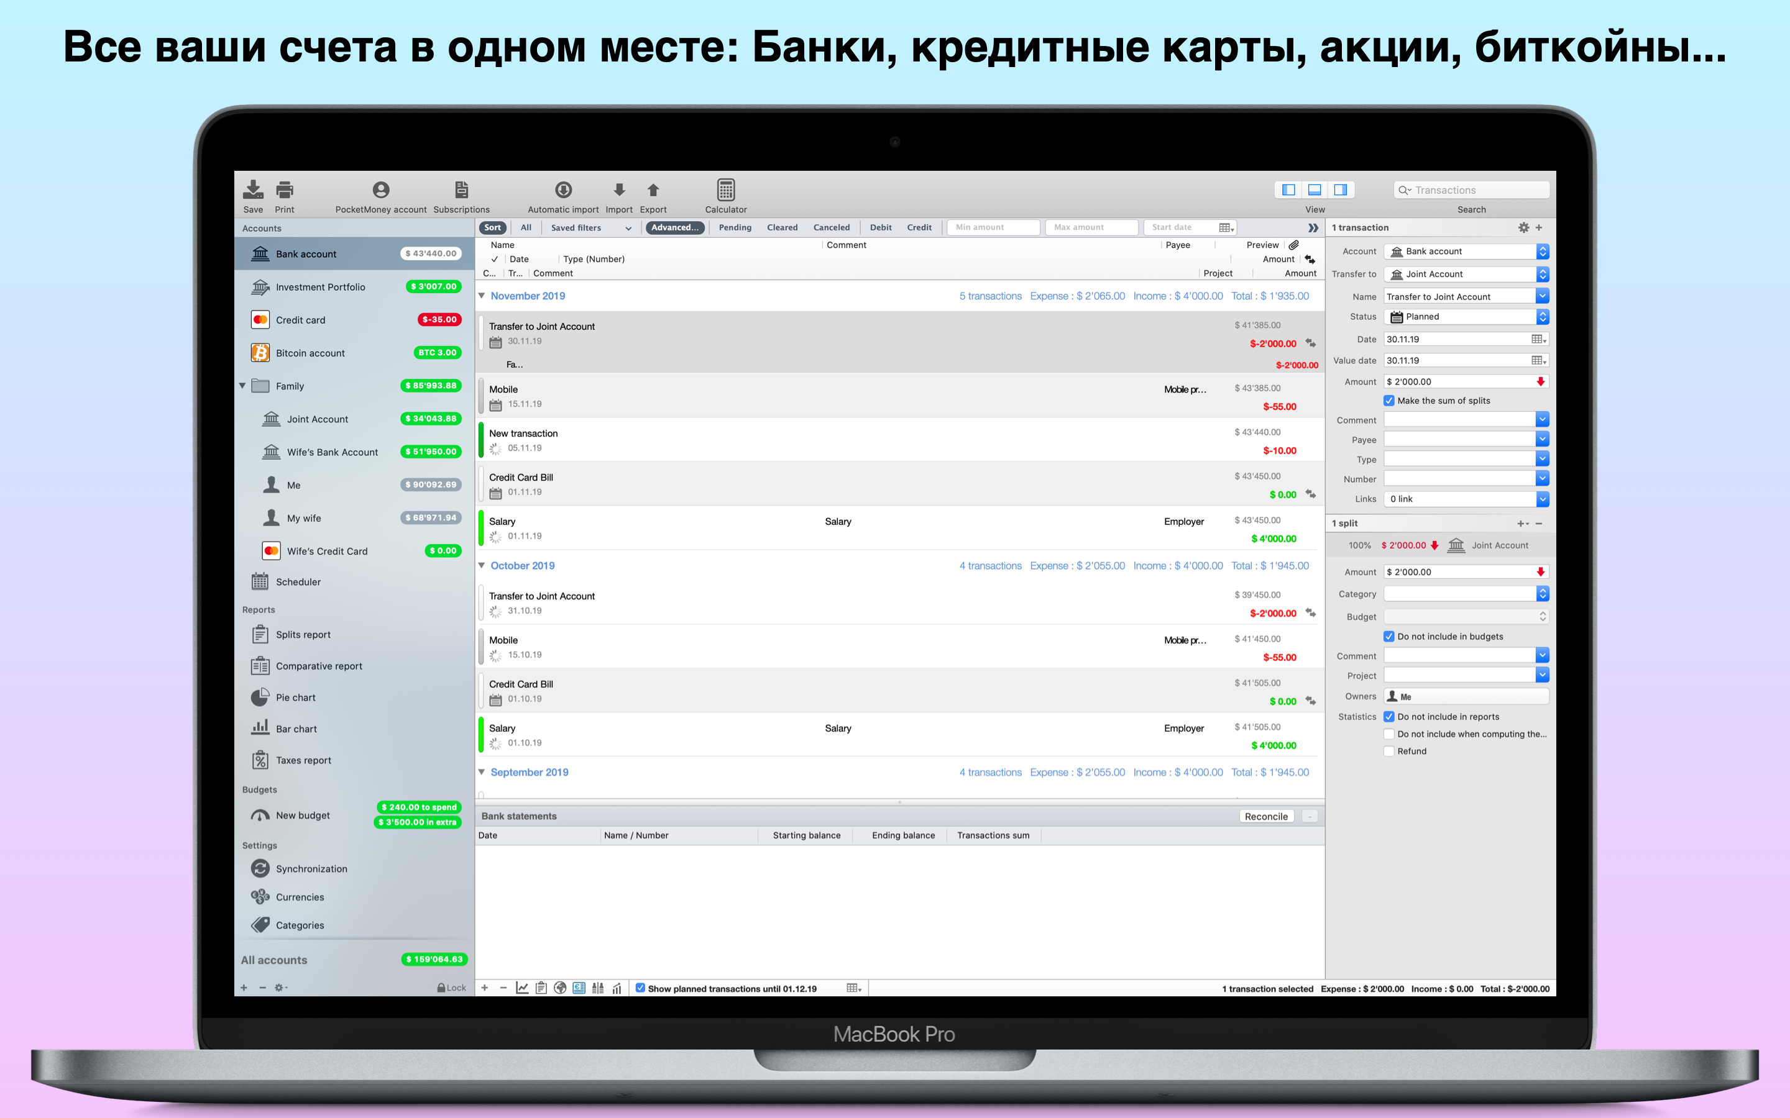The image size is (1790, 1118).
Task: Select the All filter tab
Action: click(x=526, y=228)
